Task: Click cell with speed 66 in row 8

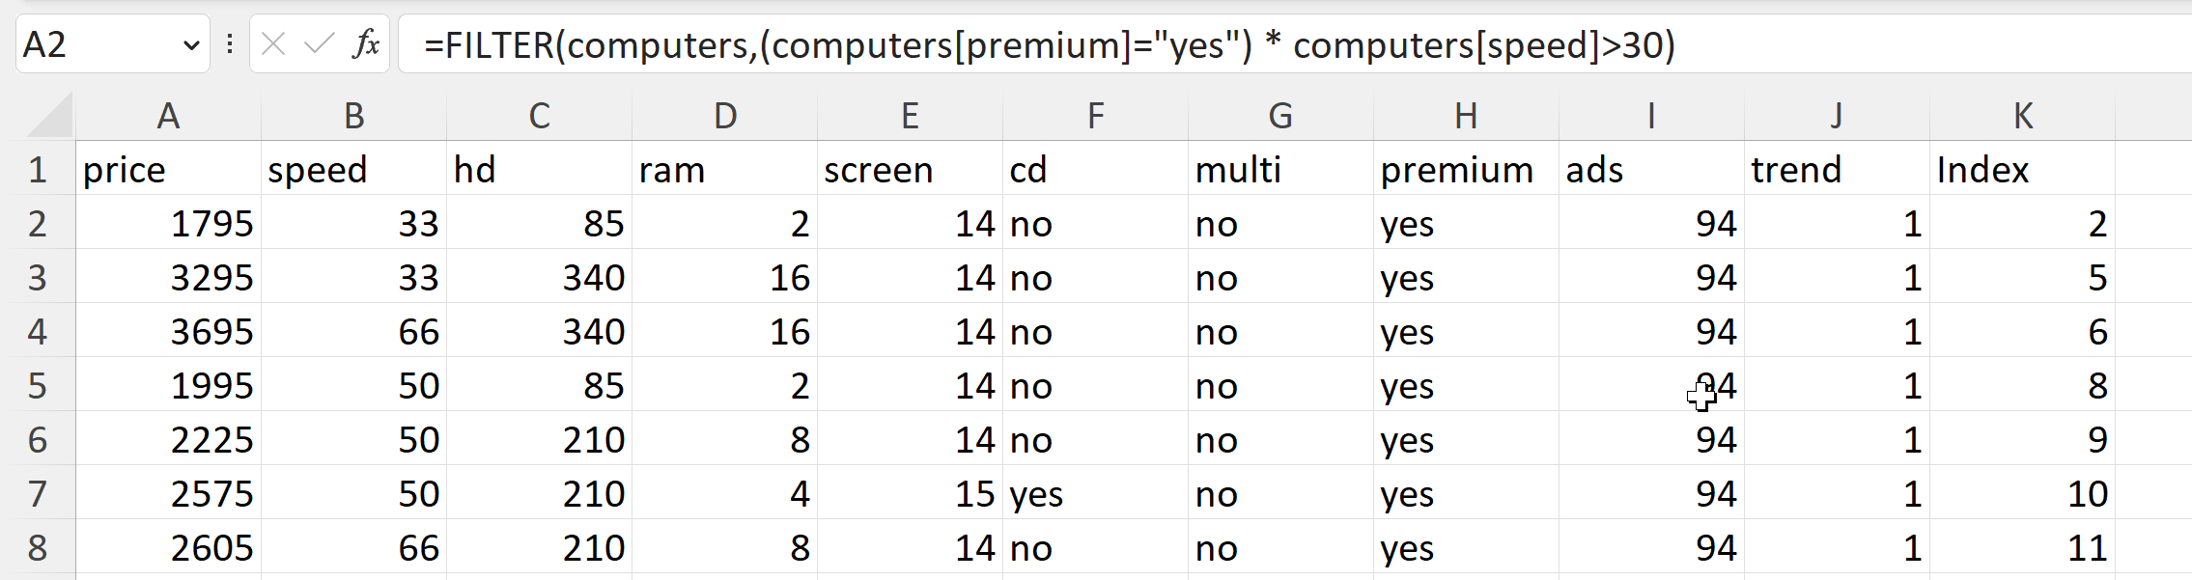Action: 353,548
